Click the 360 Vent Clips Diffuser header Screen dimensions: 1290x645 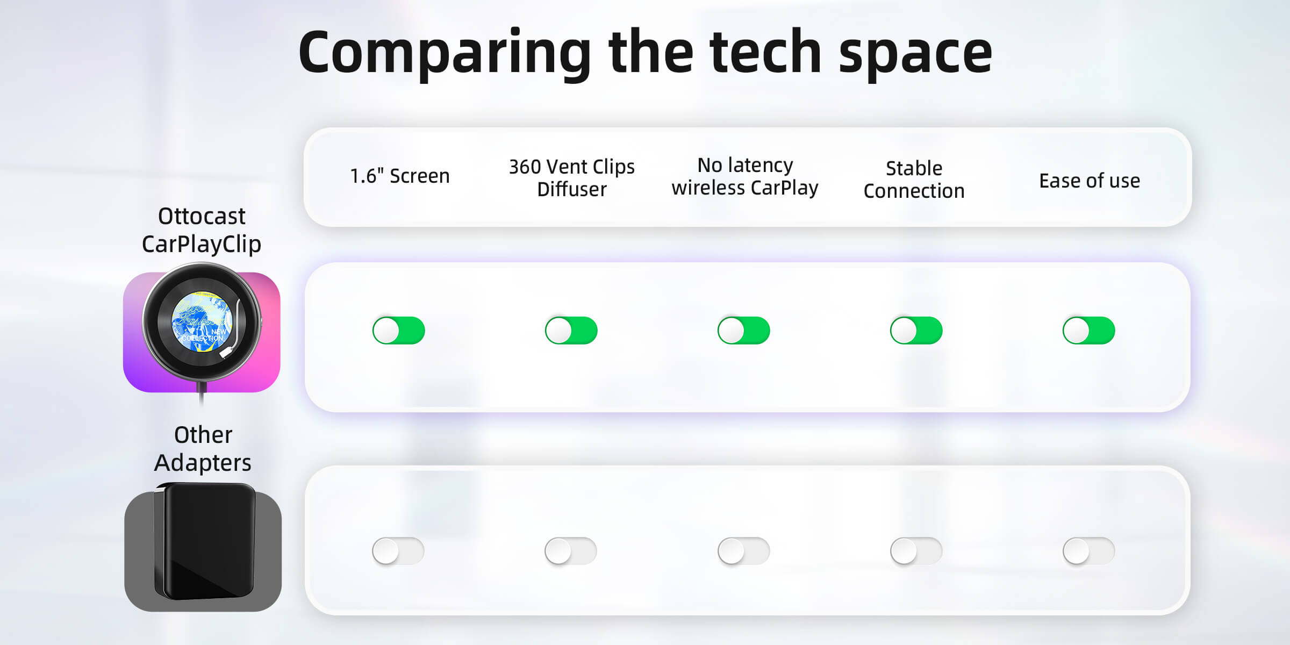[x=572, y=178]
